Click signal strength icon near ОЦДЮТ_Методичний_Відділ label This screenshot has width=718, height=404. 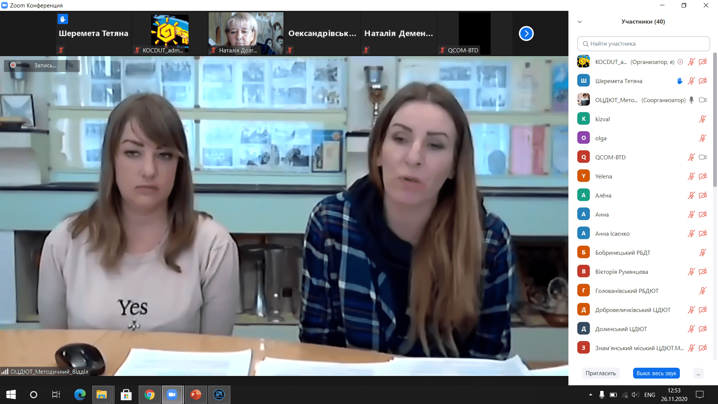pos(5,371)
